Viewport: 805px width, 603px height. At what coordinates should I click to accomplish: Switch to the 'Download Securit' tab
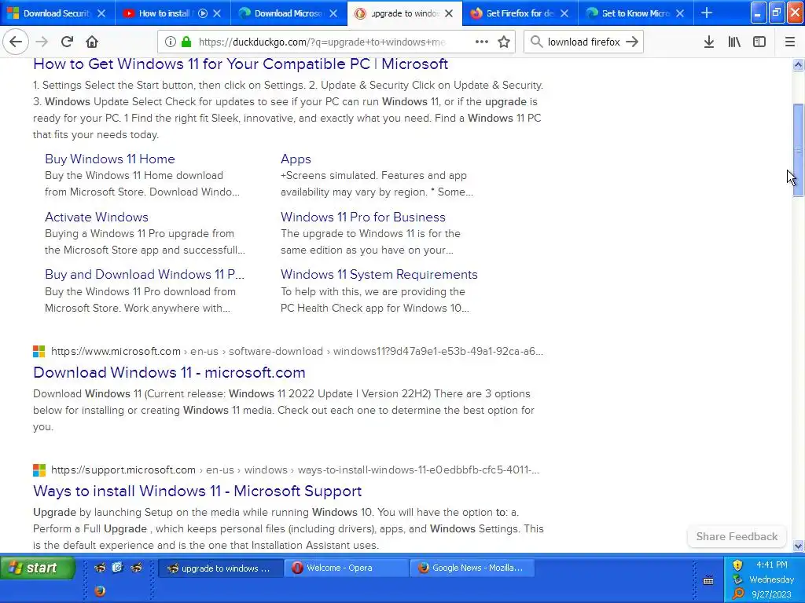57,13
